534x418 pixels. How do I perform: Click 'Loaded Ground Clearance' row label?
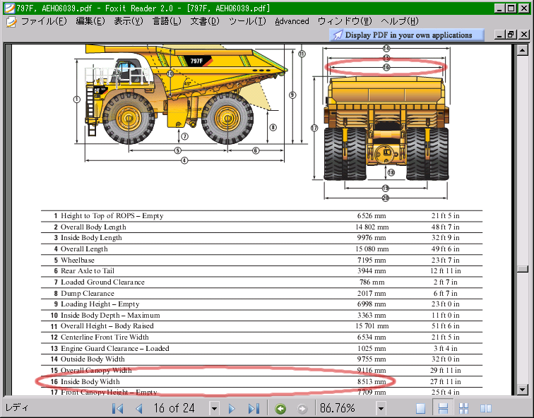(102, 282)
